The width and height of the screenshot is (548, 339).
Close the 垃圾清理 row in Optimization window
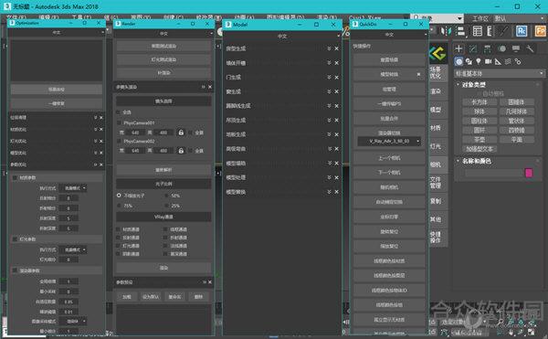[101, 118]
